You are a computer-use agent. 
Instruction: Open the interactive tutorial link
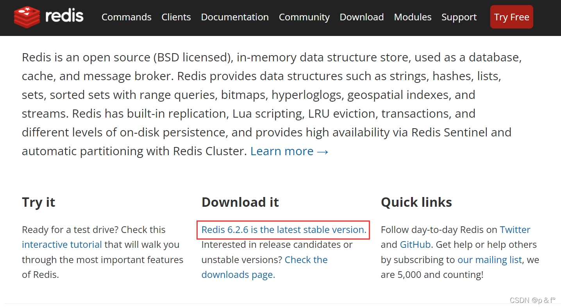pos(62,244)
